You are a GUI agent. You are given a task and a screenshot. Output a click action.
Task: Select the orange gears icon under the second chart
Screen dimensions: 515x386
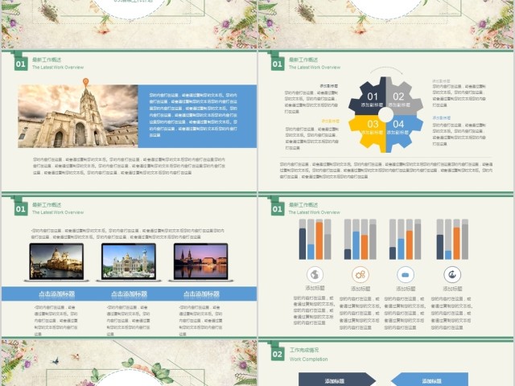click(x=360, y=274)
